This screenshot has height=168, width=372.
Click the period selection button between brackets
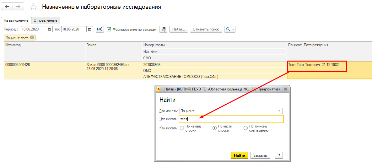[x=100, y=29]
